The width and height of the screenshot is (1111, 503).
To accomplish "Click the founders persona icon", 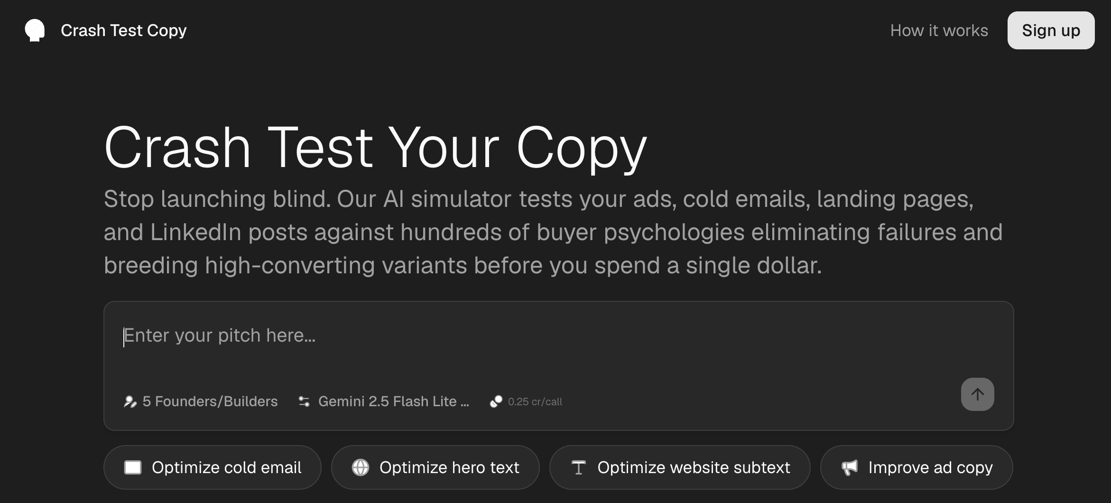I will tap(130, 402).
